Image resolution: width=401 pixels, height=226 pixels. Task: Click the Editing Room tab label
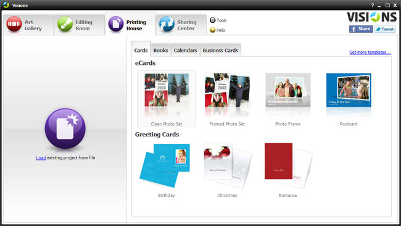coord(84,25)
